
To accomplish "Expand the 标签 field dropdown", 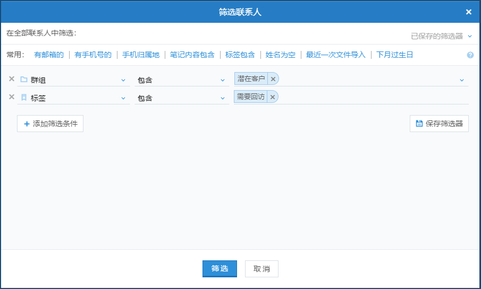I will (x=123, y=98).
